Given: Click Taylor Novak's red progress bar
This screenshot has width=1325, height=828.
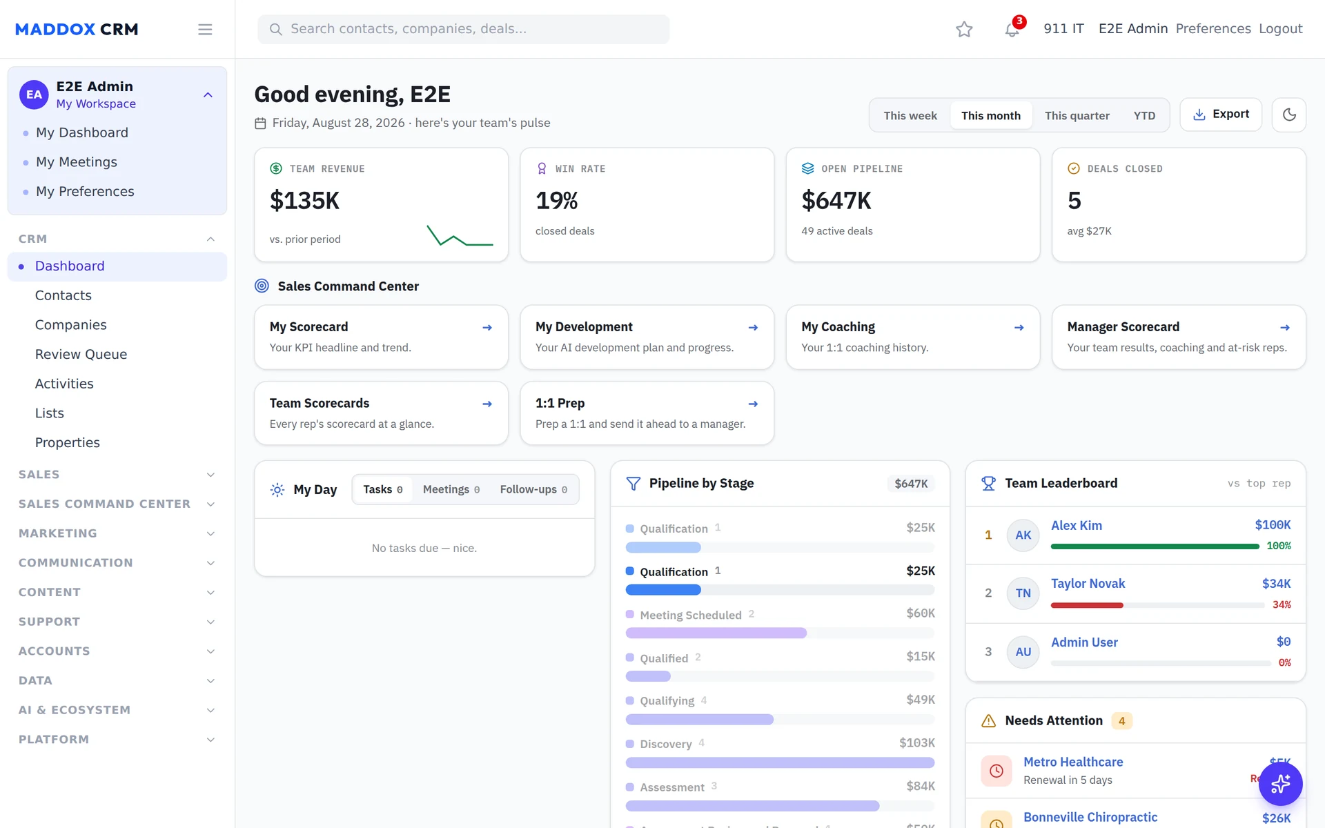Looking at the screenshot, I should click(x=1087, y=605).
